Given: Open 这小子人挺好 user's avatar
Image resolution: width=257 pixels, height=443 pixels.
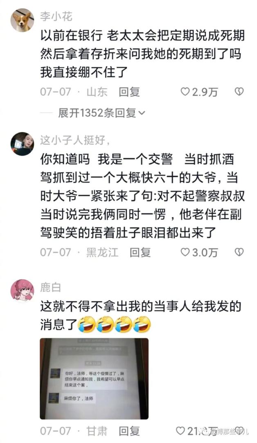Looking at the screenshot, I should point(22,144).
